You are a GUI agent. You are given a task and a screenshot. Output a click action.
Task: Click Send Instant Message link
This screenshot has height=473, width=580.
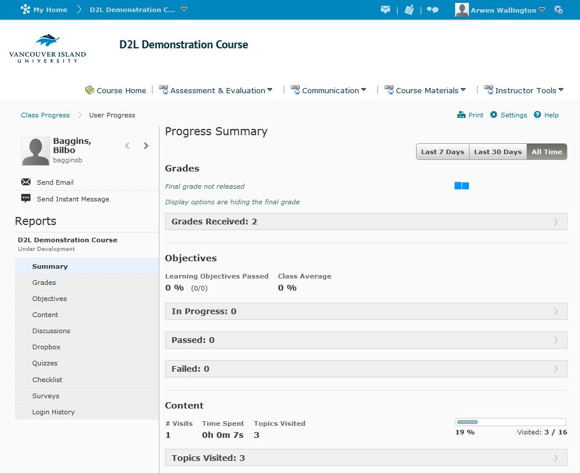tap(73, 199)
